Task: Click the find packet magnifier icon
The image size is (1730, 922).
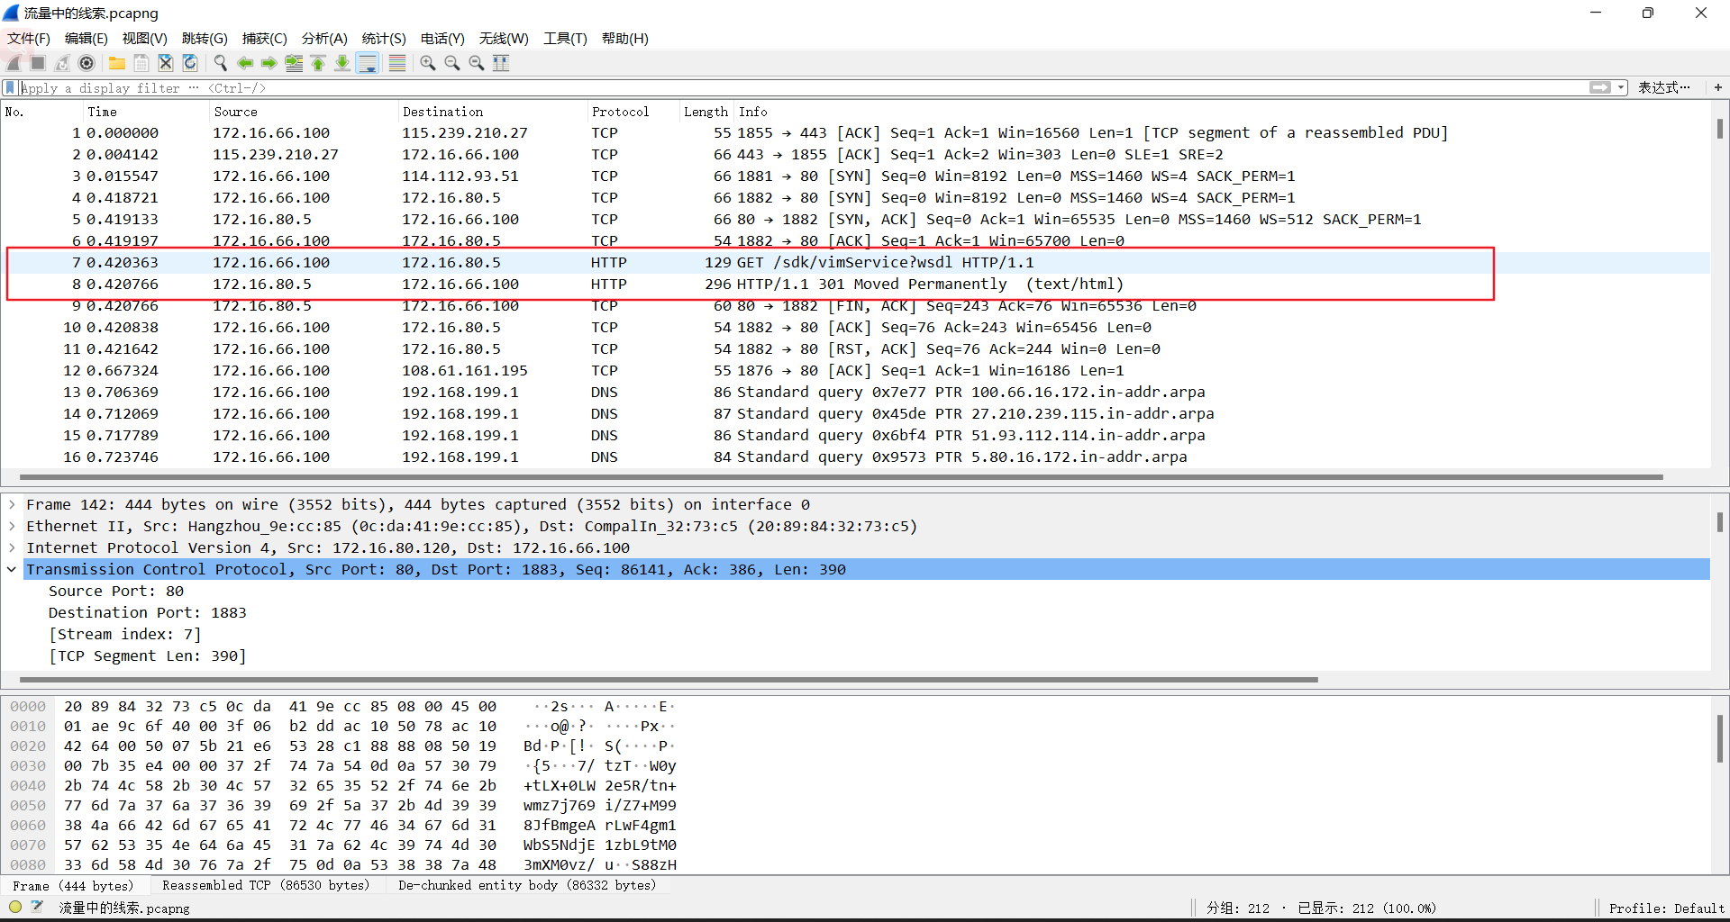Action: (221, 63)
